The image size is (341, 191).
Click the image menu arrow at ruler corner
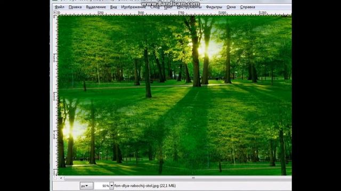55,13
